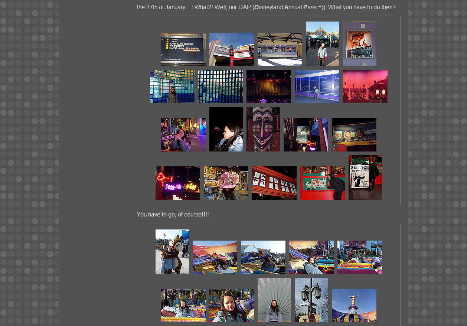Open the dark side-profile photo of girl
The image size is (467, 326).
(x=226, y=129)
